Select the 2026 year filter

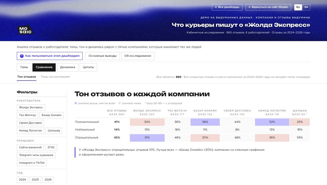(x=48, y=180)
